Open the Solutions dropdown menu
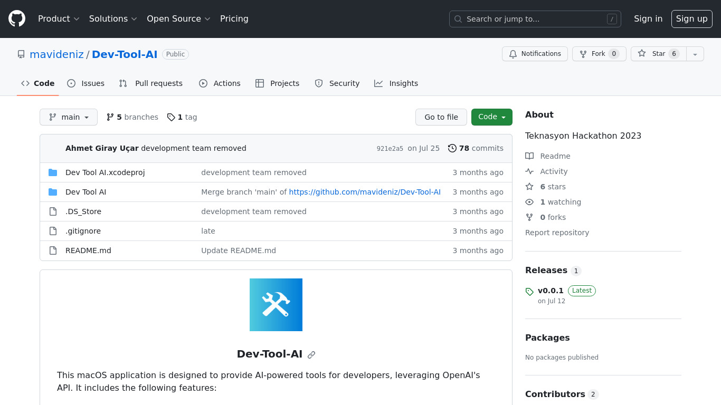Viewport: 721px width, 405px height. coord(113,18)
